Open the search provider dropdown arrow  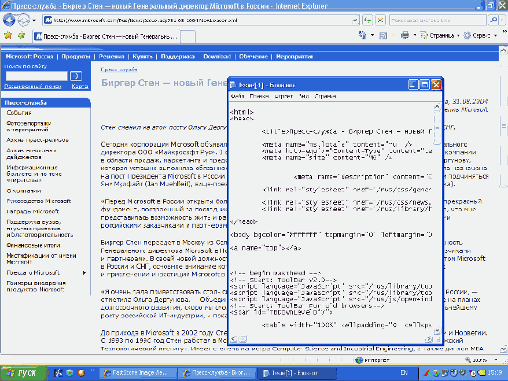click(x=502, y=20)
